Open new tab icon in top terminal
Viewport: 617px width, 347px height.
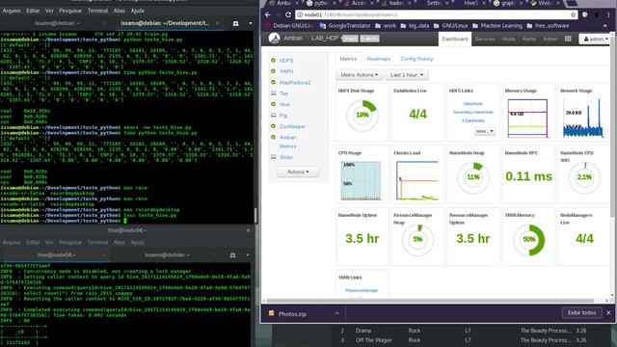tap(235, 23)
